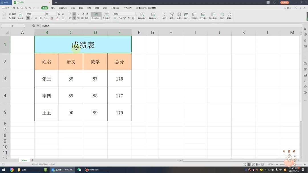Screen dimensions: 308x173
Task: Select the Format Painter (格式刷) tool
Action: click(x=21, y=16)
